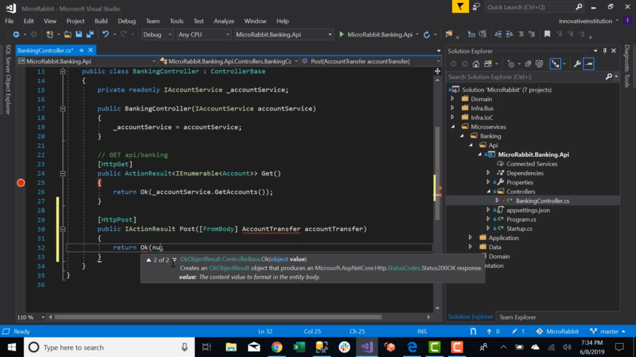Click the Quick Launch input field

[x=530, y=7]
